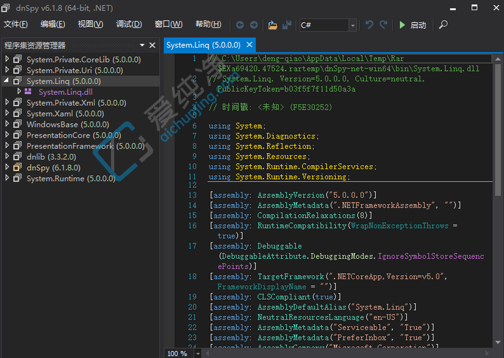Click AssemblyVersion on line 13
Image resolution: width=504 pixels, height=358 pixels.
pyautogui.click(x=291, y=195)
